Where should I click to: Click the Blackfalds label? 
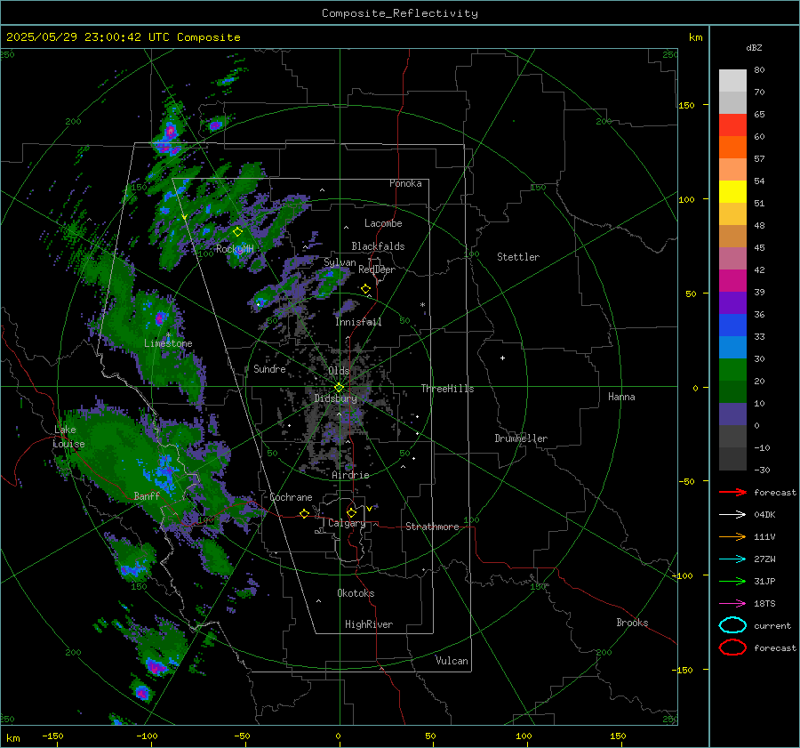coord(378,246)
